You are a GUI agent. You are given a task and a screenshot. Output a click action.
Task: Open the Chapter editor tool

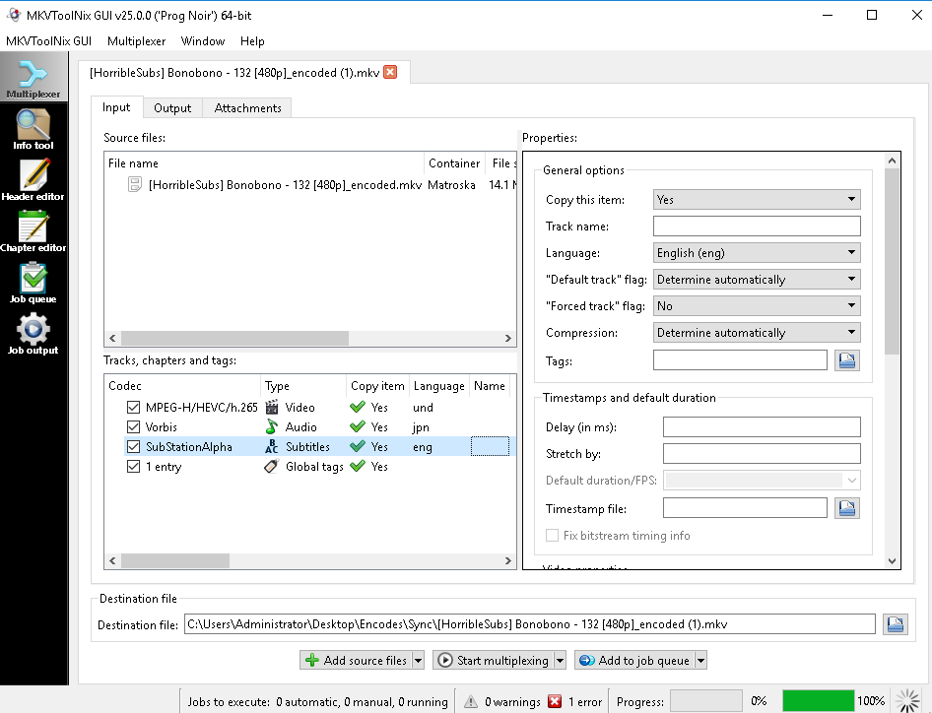33,232
